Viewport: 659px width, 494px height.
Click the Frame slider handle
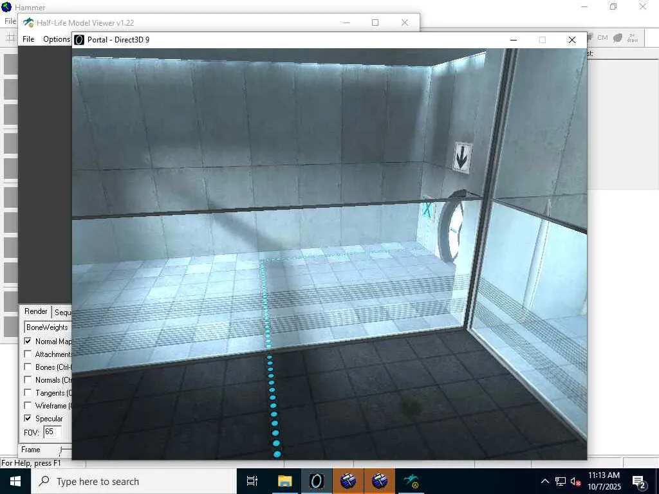click(61, 451)
